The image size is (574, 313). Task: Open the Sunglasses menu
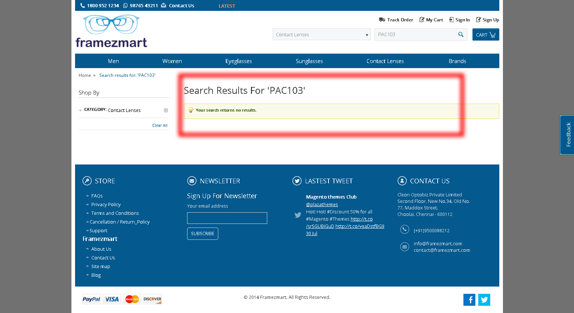pyautogui.click(x=309, y=61)
